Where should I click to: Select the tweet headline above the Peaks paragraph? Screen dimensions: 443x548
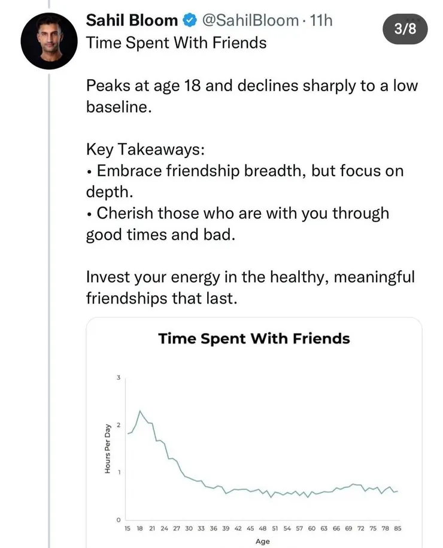pyautogui.click(x=177, y=43)
